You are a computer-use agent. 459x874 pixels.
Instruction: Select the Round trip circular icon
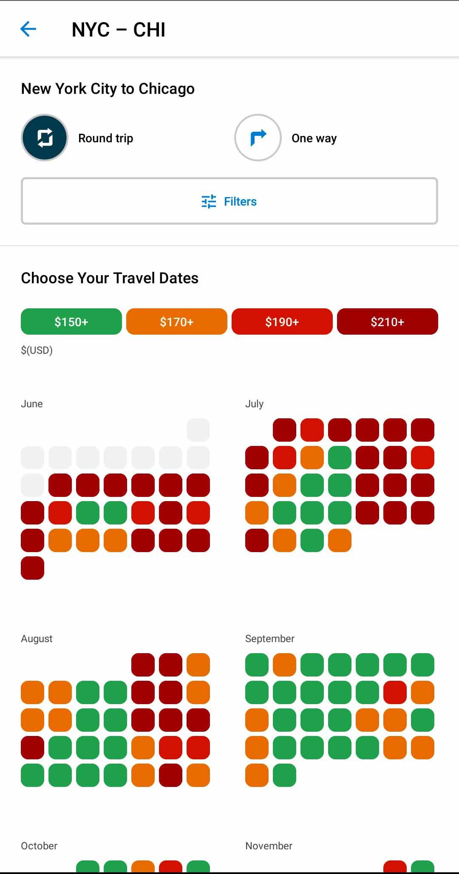click(45, 138)
